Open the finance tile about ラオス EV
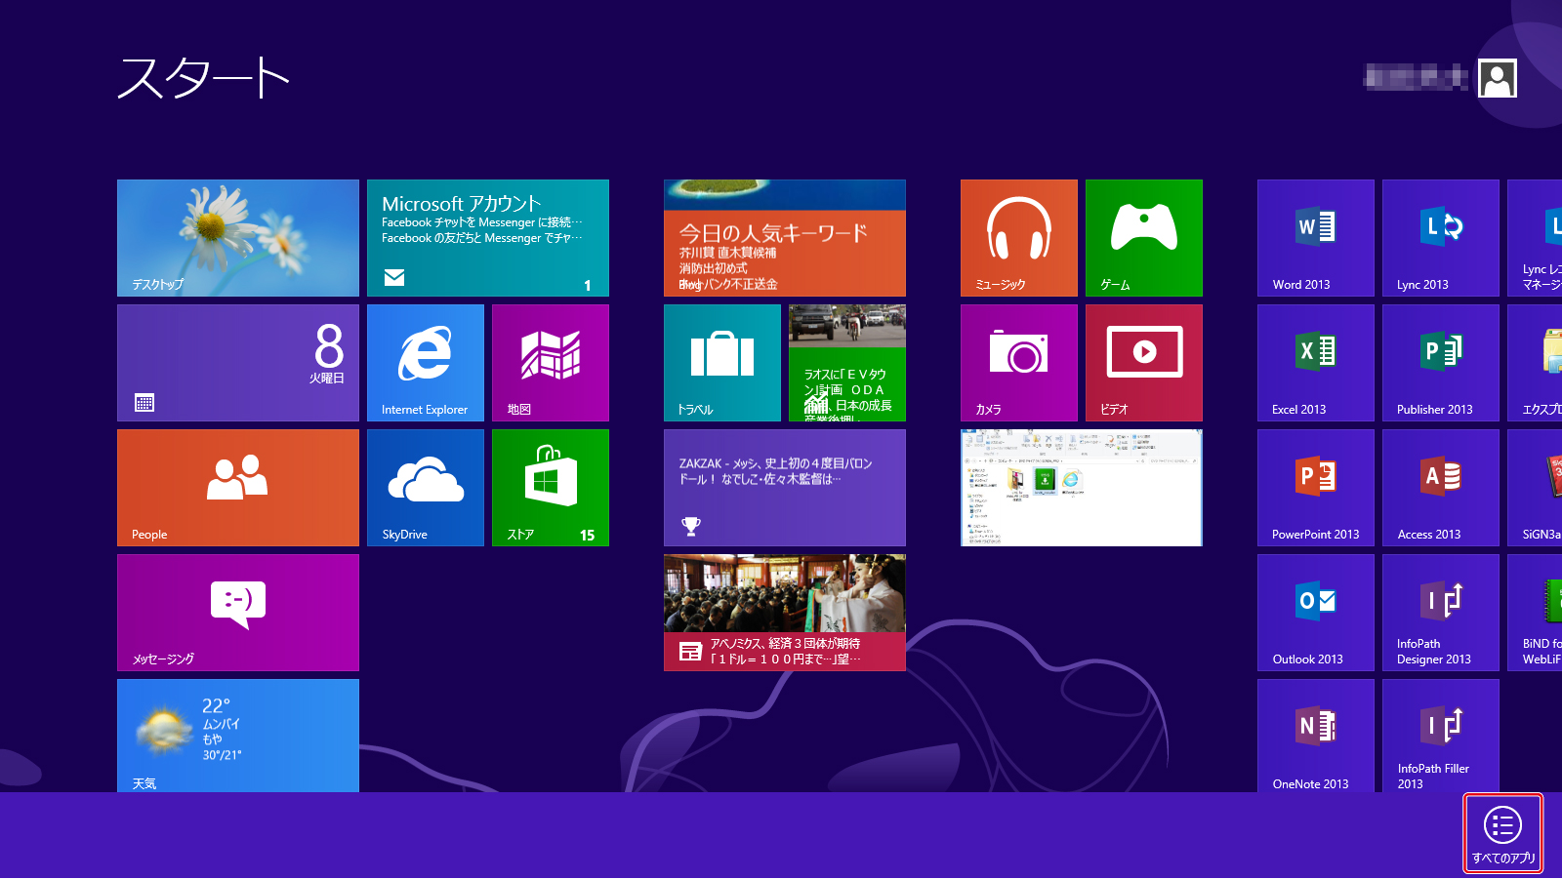The height and width of the screenshot is (879, 1562). [x=847, y=363]
